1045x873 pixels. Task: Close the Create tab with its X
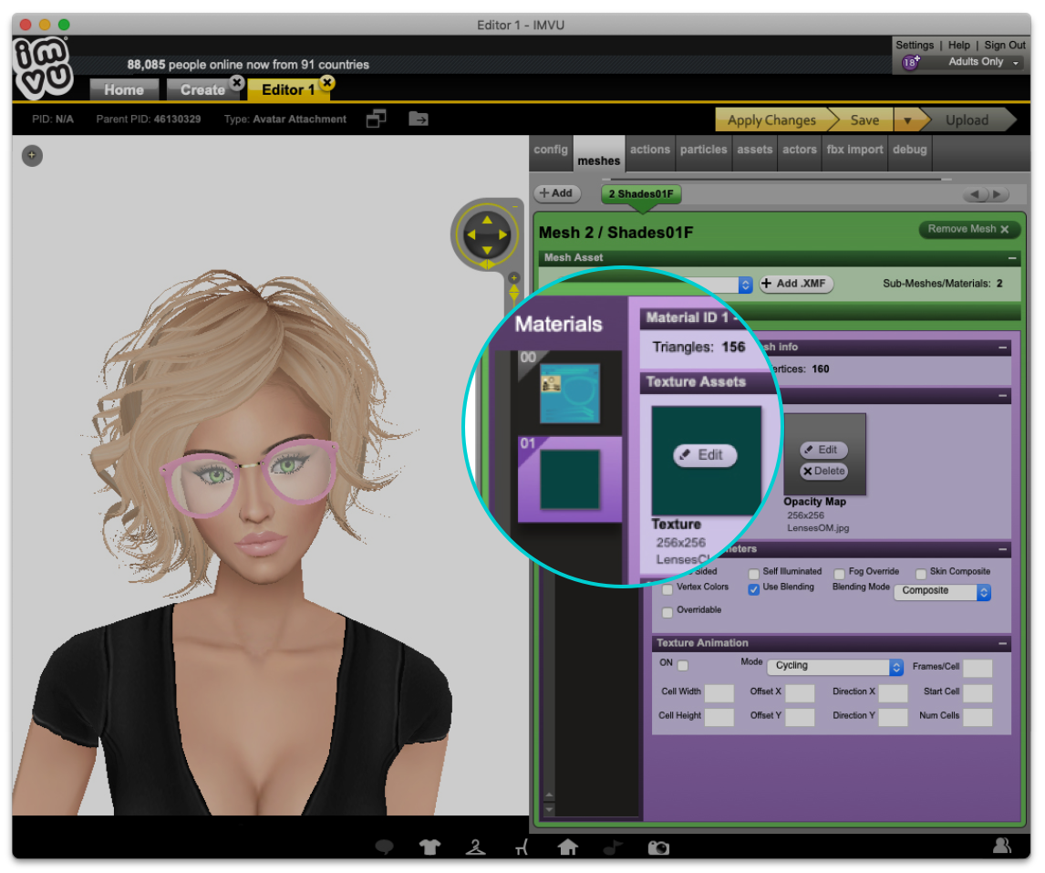236,83
